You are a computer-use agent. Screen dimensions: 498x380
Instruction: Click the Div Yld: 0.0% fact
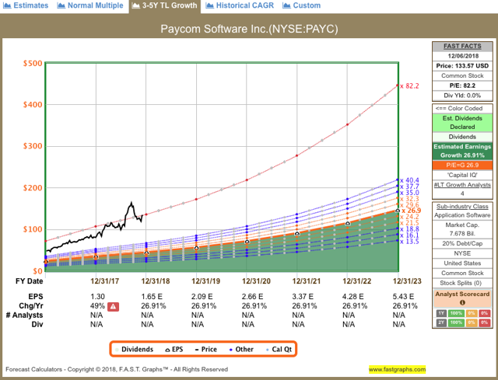click(x=462, y=96)
